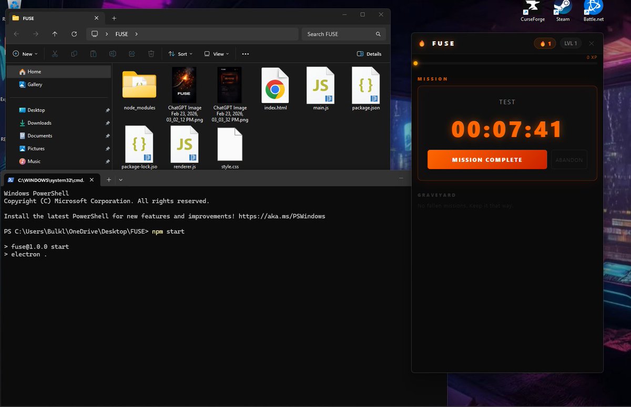631x407 pixels.
Task: Select the FUSE tab in File Explorer
Action: [x=55, y=18]
